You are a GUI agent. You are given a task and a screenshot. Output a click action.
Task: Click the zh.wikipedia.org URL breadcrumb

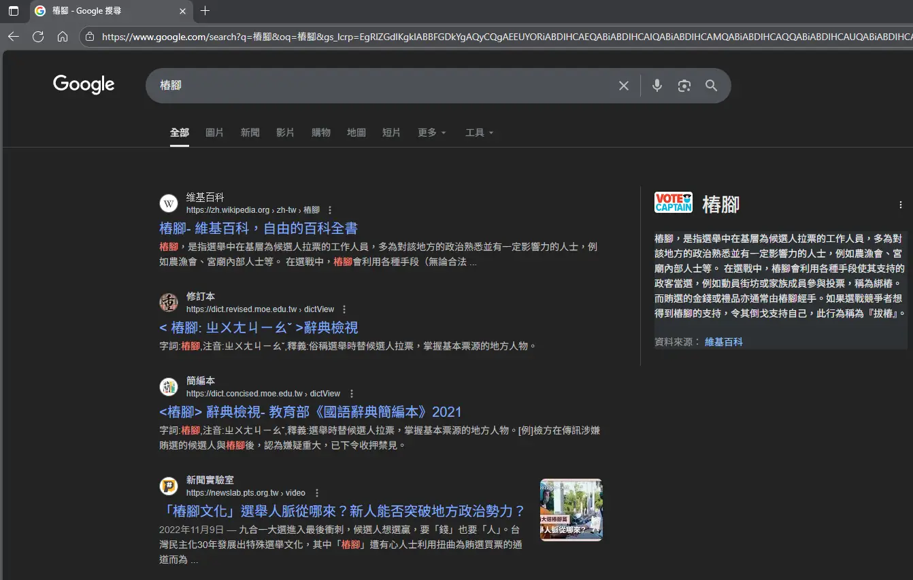tap(253, 210)
